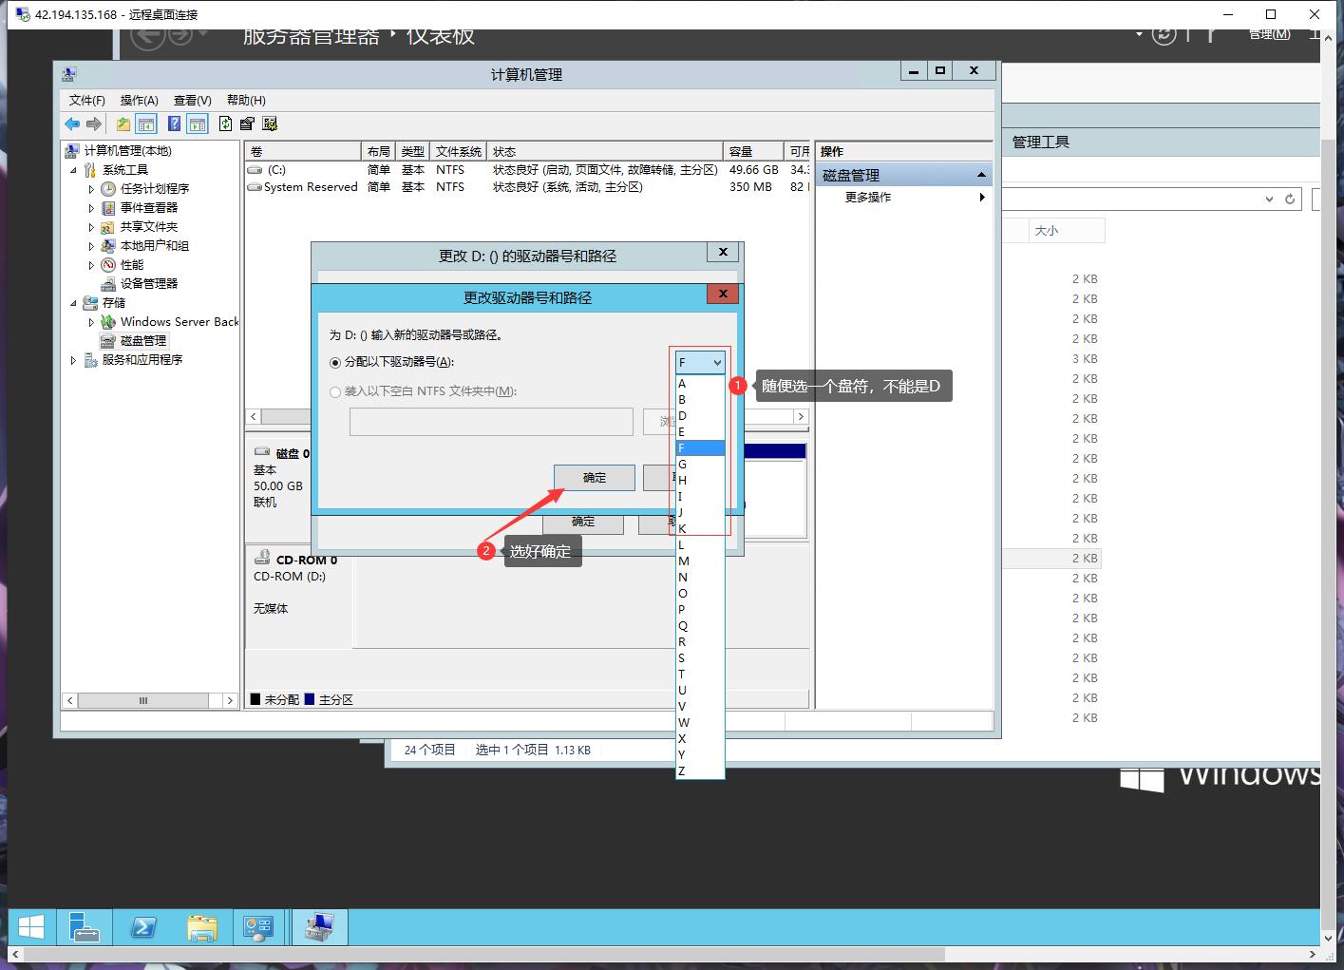This screenshot has height=970, width=1344.
Task: Select drive letter K in the list
Action: coord(682,528)
